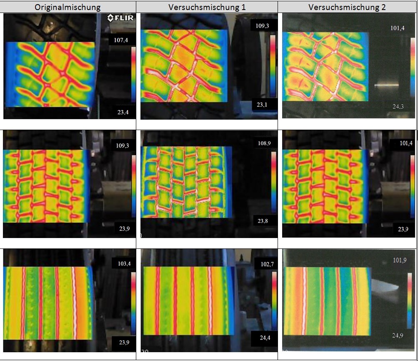Select the maximum temperature value 108,9
The height and width of the screenshot is (361, 418).
point(264,143)
